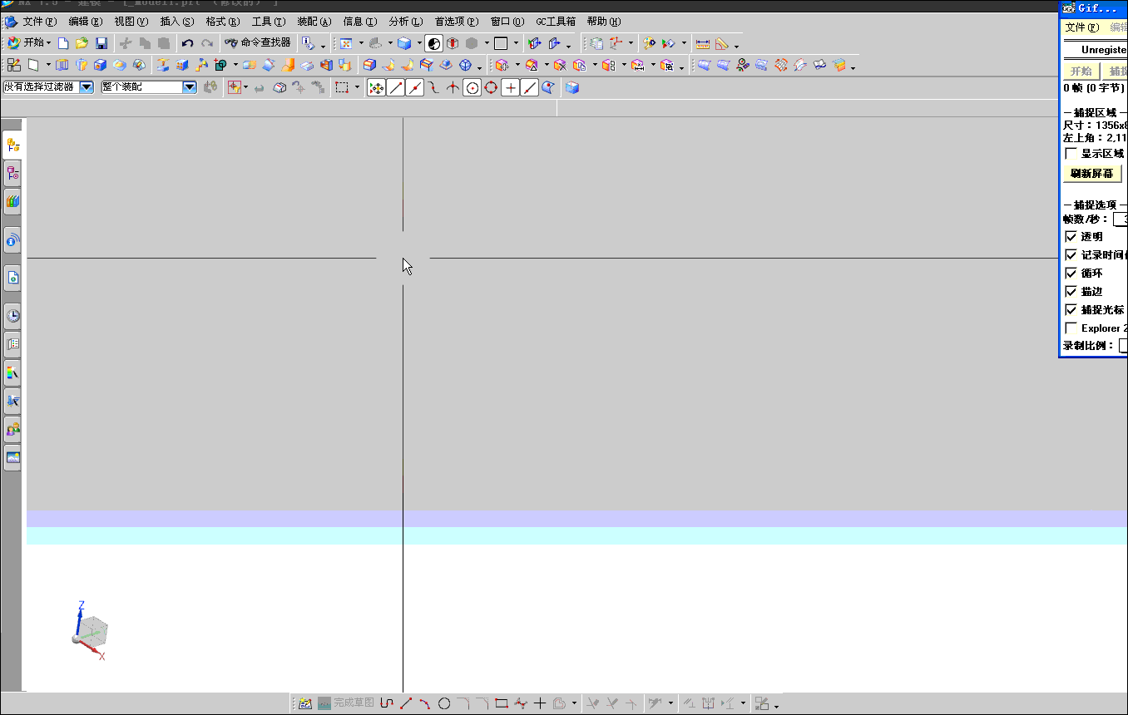This screenshot has height=715, width=1128.
Task: Click the measure distance ruler icon
Action: coord(703,43)
